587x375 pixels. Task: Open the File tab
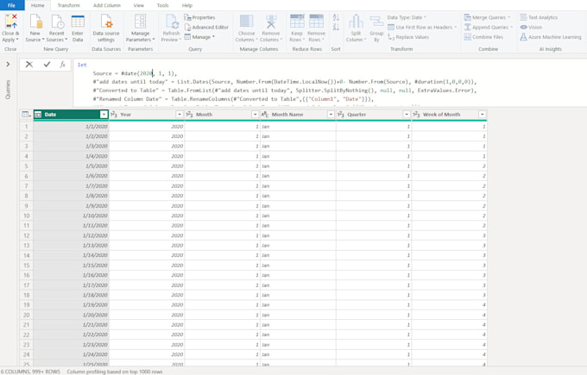coord(11,5)
